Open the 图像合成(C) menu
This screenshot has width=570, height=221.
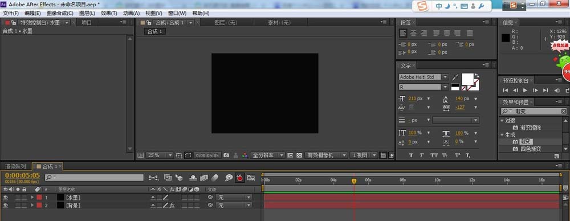[60, 13]
